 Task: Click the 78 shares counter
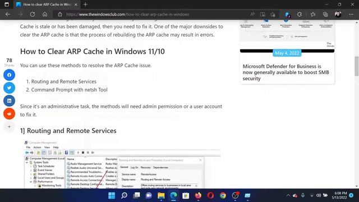[9, 62]
